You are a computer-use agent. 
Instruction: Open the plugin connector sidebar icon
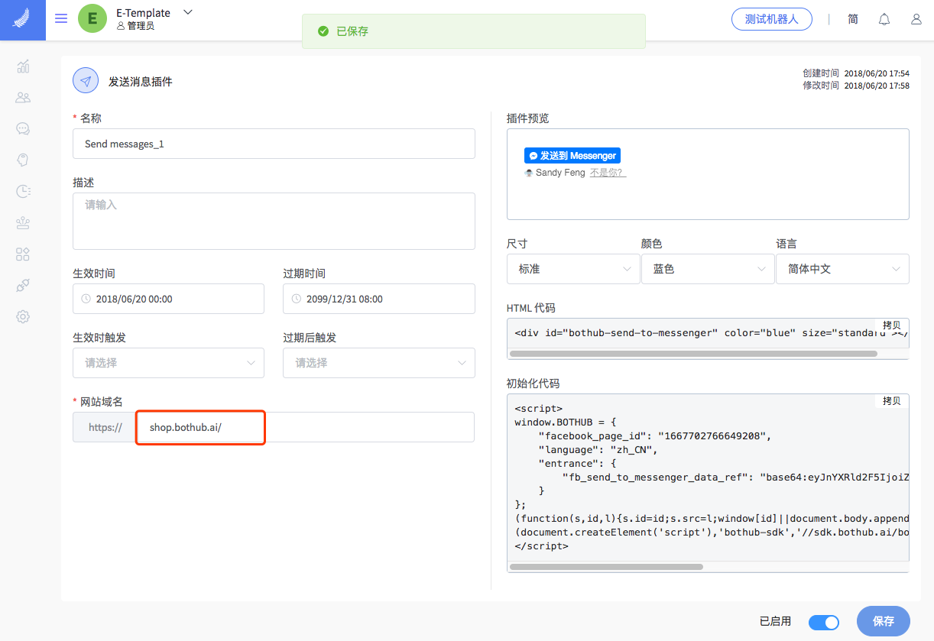tap(23, 286)
